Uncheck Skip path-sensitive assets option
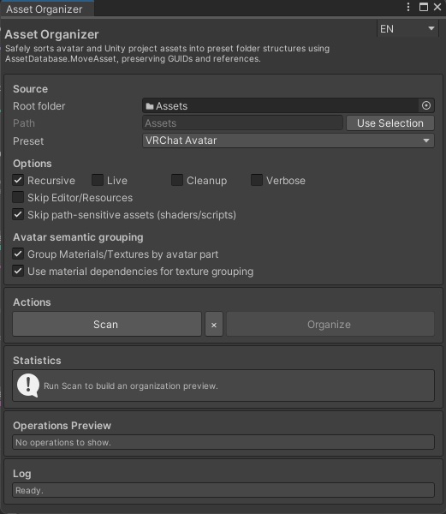The width and height of the screenshot is (446, 514). pos(18,214)
